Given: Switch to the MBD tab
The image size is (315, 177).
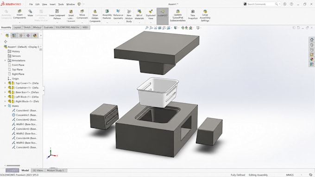Looking at the screenshot, I should [x=85, y=27].
